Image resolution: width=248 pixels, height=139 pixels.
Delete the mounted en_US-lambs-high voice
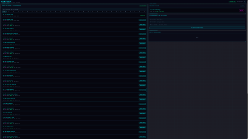tap(242, 10)
